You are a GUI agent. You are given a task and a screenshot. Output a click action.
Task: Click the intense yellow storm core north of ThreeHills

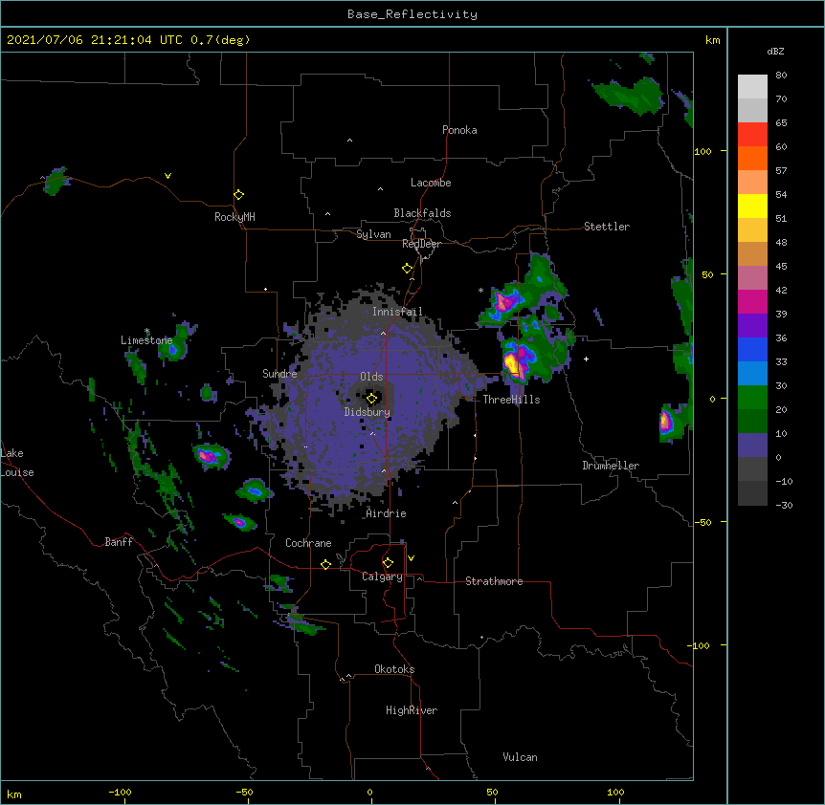pyautogui.click(x=511, y=363)
